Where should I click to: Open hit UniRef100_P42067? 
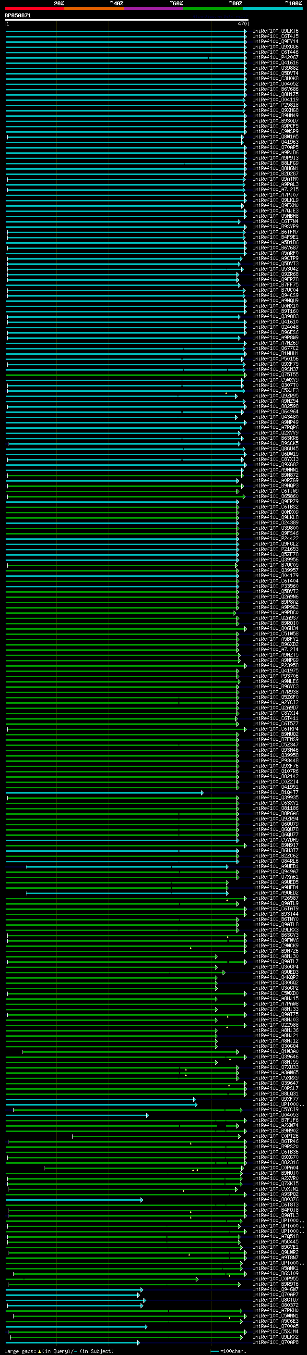(x=275, y=57)
